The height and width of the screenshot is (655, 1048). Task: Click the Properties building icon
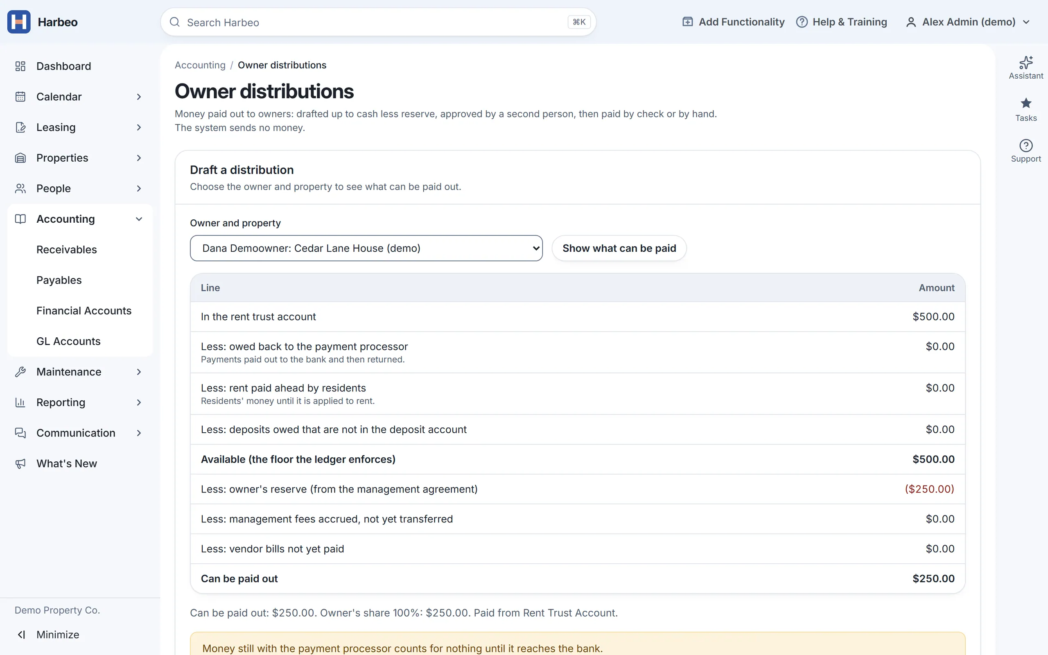tap(20, 158)
